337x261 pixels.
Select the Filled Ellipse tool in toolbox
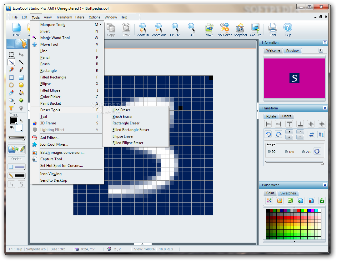[21, 85]
